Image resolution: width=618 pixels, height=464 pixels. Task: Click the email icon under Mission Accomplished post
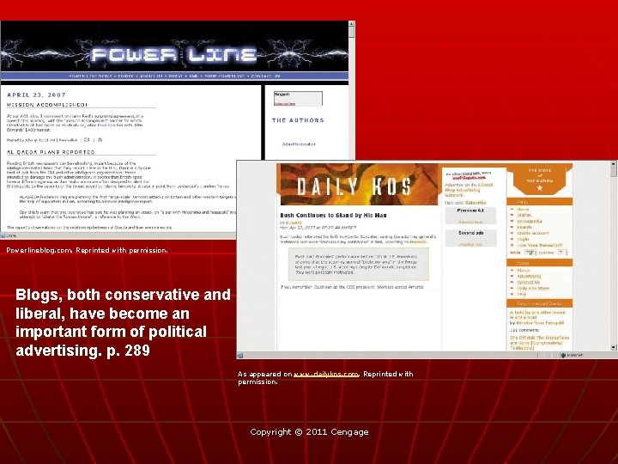(x=87, y=140)
